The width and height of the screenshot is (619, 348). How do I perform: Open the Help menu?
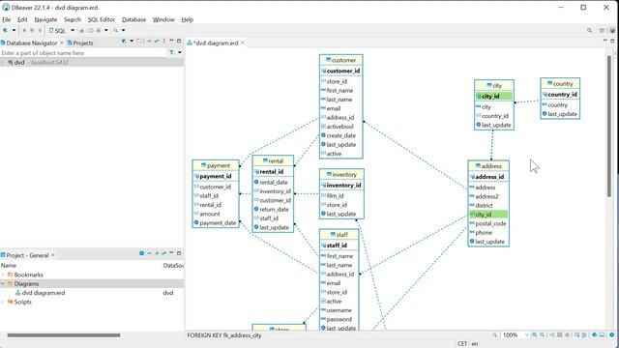pyautogui.click(x=187, y=19)
